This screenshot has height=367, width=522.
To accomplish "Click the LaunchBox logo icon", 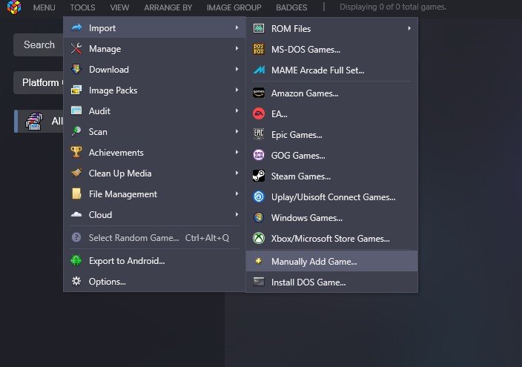I will click(13, 7).
